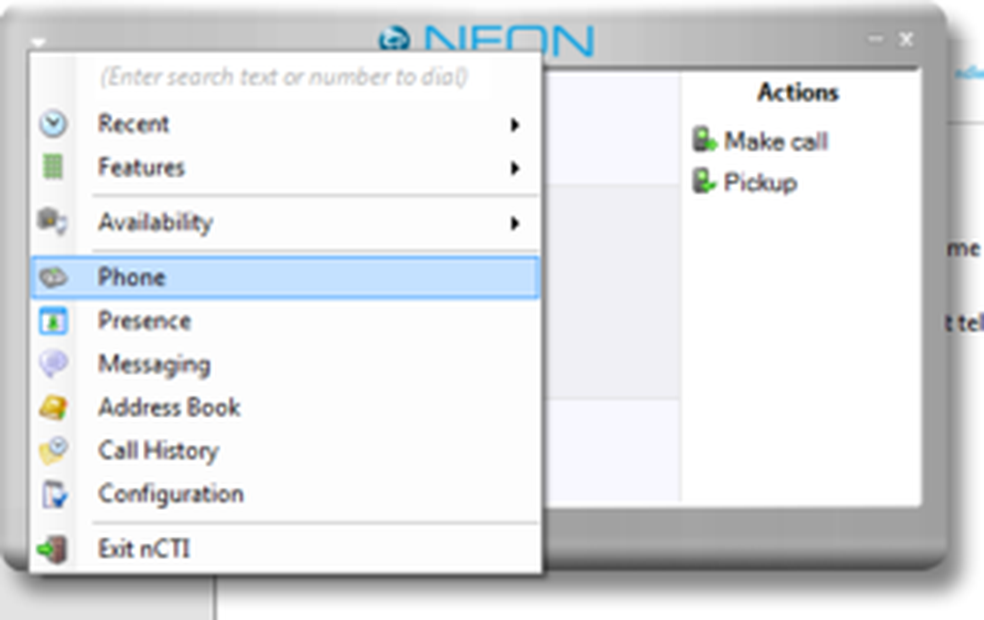This screenshot has height=620, width=984.
Task: Click the Call History icon
Action: (x=53, y=450)
